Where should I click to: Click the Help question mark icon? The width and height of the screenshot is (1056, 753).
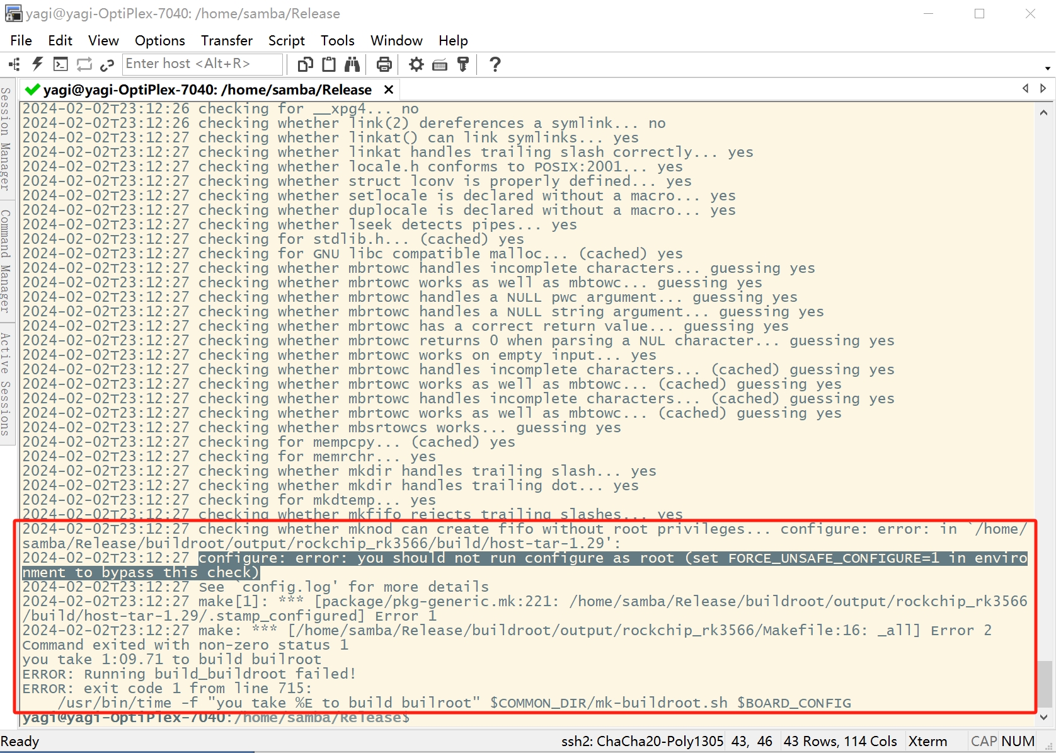495,64
